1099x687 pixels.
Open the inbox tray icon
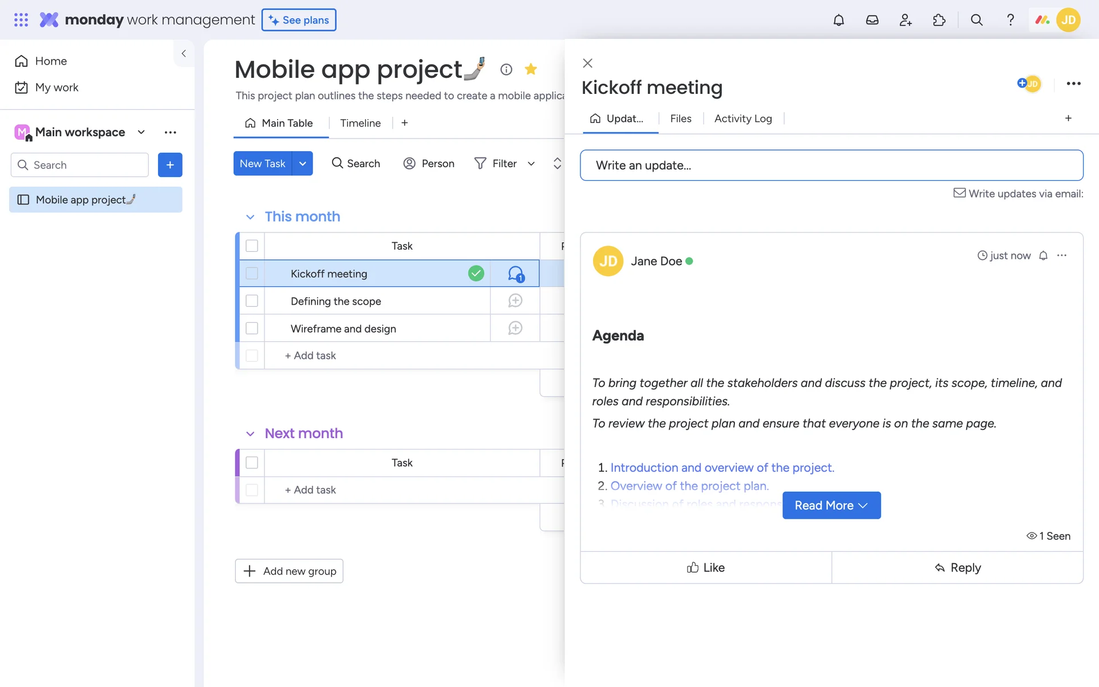click(x=872, y=20)
